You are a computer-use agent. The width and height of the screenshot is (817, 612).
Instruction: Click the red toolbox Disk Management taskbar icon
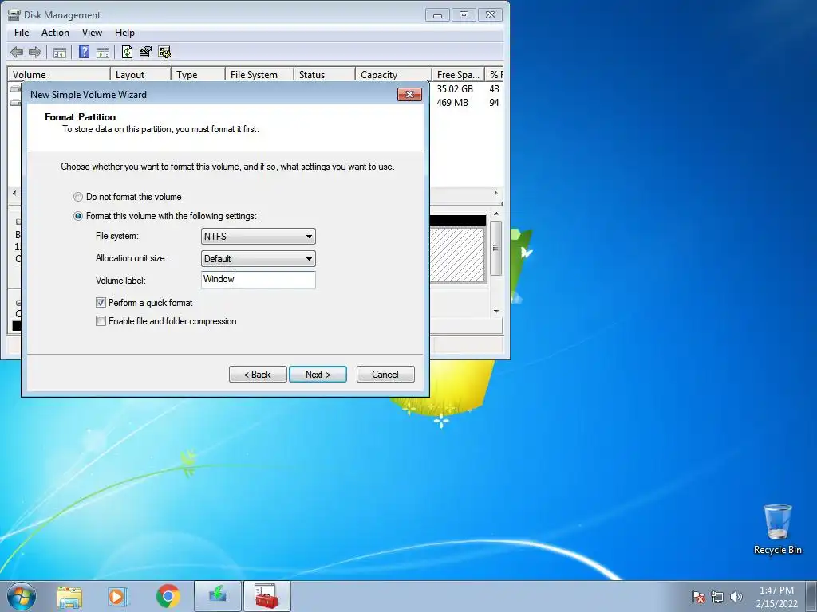tap(266, 596)
